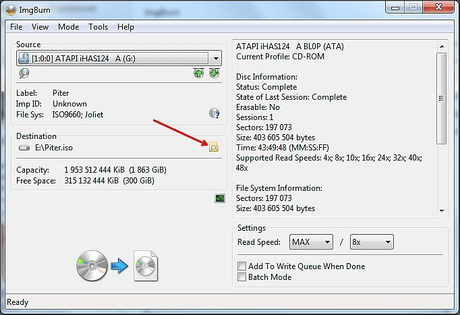
Task: Click the Erasable: No line
Action: (x=258, y=107)
